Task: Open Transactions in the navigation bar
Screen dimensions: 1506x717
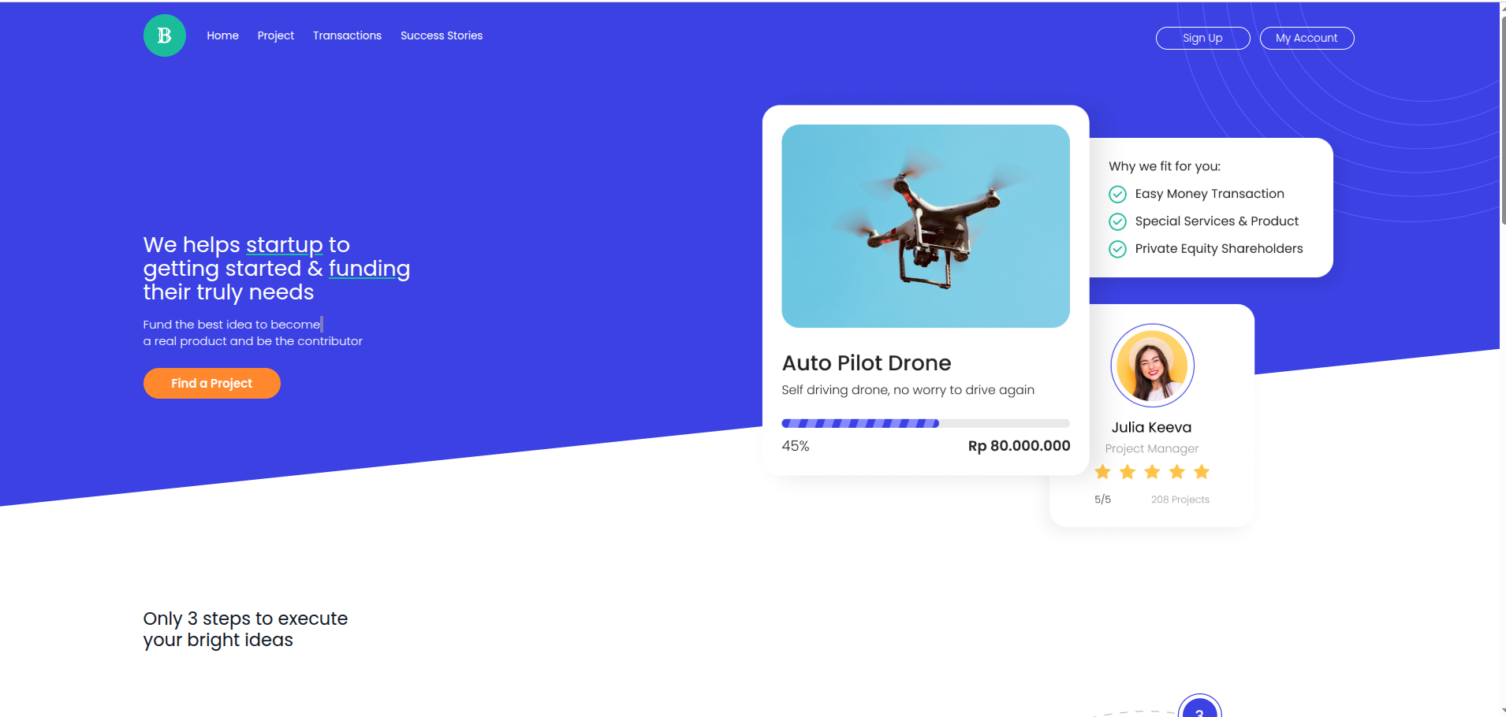Action: (x=347, y=35)
